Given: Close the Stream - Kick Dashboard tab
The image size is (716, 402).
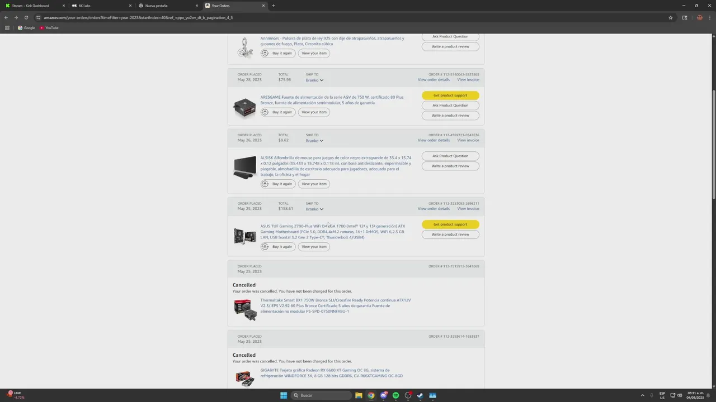Looking at the screenshot, I should click(64, 6).
